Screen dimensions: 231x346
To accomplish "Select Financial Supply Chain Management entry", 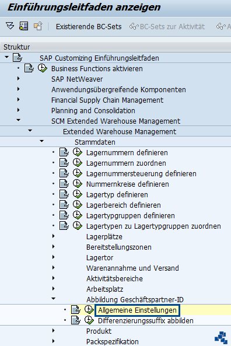I will (107, 100).
